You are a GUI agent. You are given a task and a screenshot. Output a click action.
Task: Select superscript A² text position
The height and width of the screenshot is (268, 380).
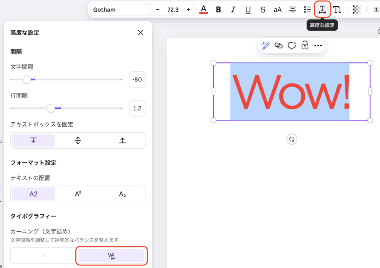tap(78, 194)
